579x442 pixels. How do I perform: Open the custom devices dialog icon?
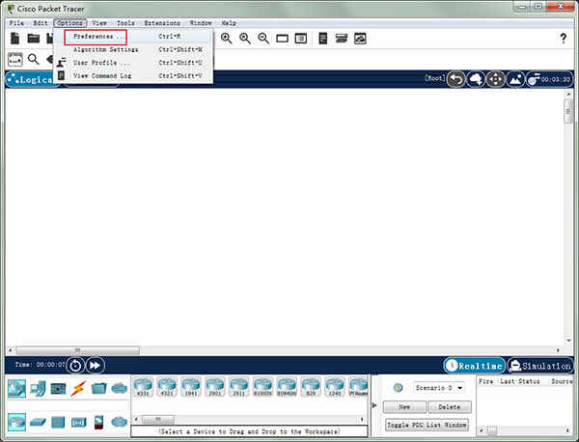tap(301, 39)
